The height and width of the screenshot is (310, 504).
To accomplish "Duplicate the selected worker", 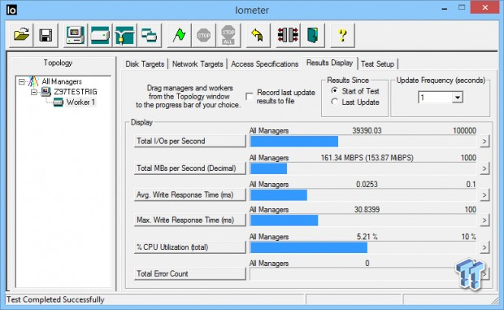I will coord(149,35).
